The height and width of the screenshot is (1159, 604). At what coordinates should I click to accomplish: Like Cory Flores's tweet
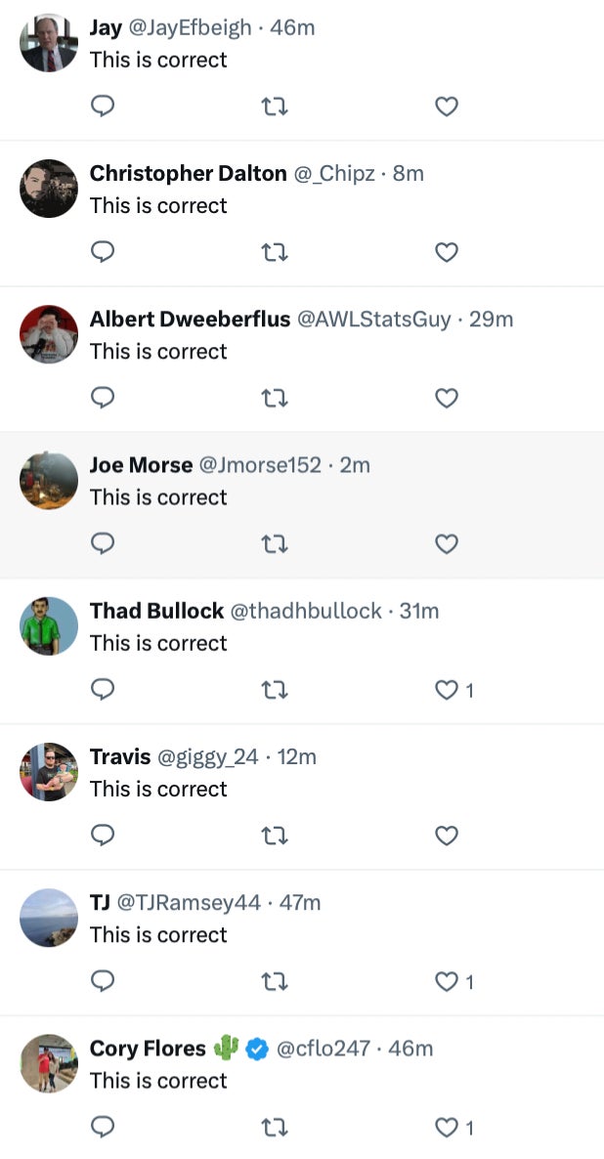[x=447, y=1129]
